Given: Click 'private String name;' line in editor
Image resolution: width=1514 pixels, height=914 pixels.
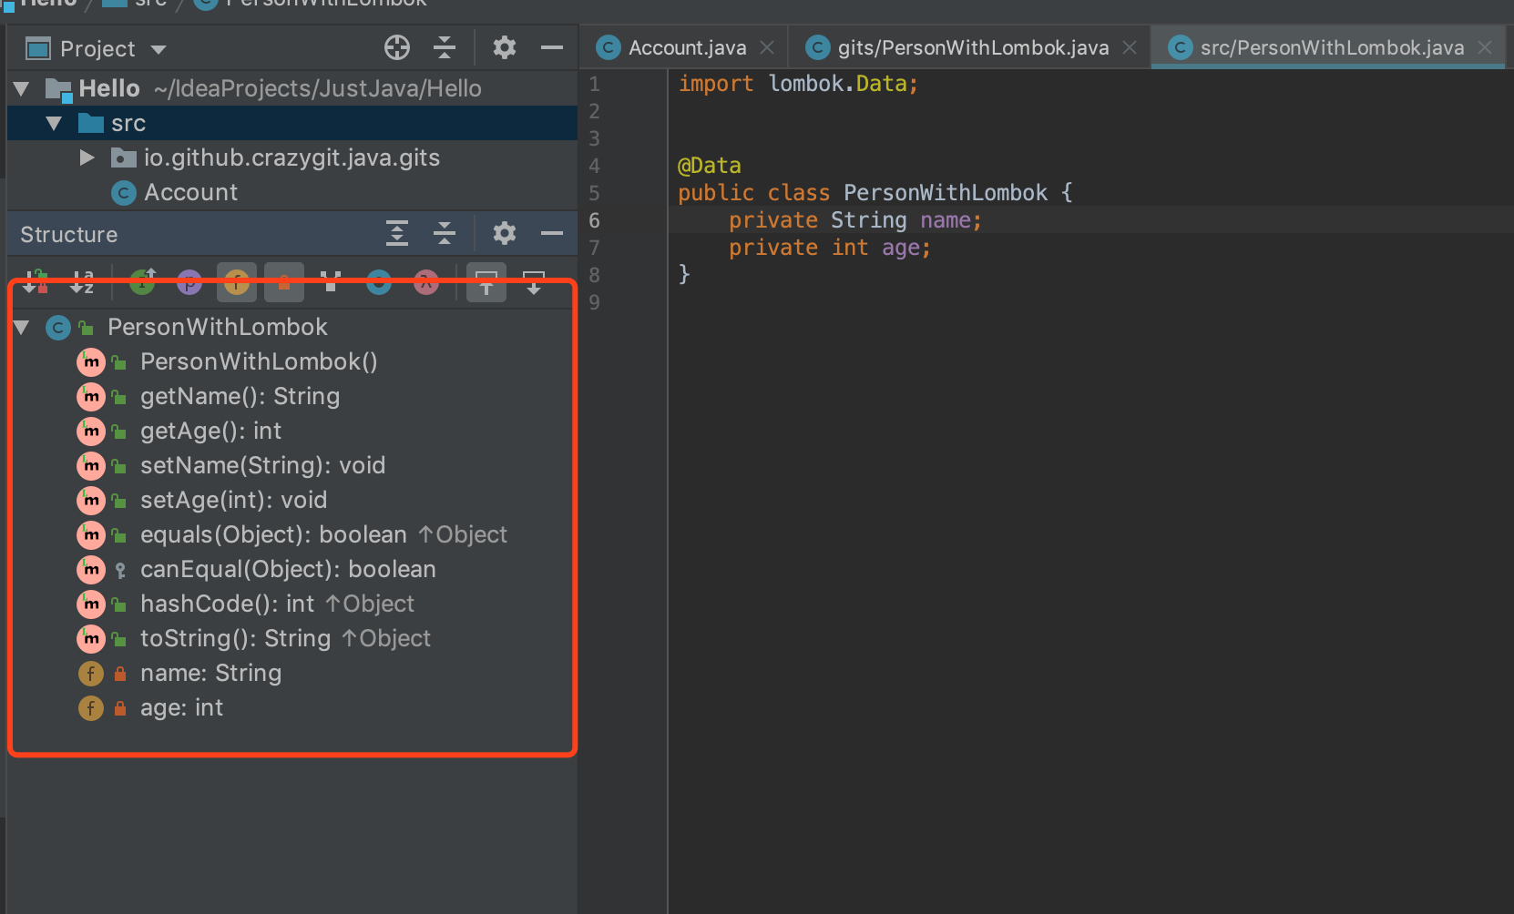Looking at the screenshot, I should click(x=855, y=220).
